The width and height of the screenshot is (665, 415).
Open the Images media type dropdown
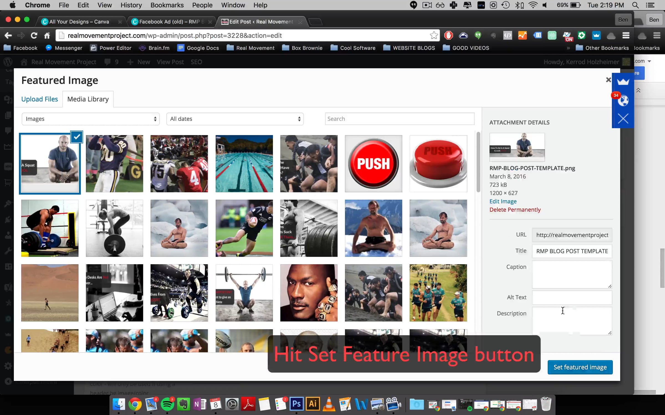click(x=91, y=119)
